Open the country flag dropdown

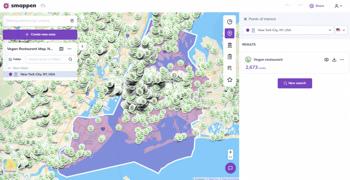point(341,30)
